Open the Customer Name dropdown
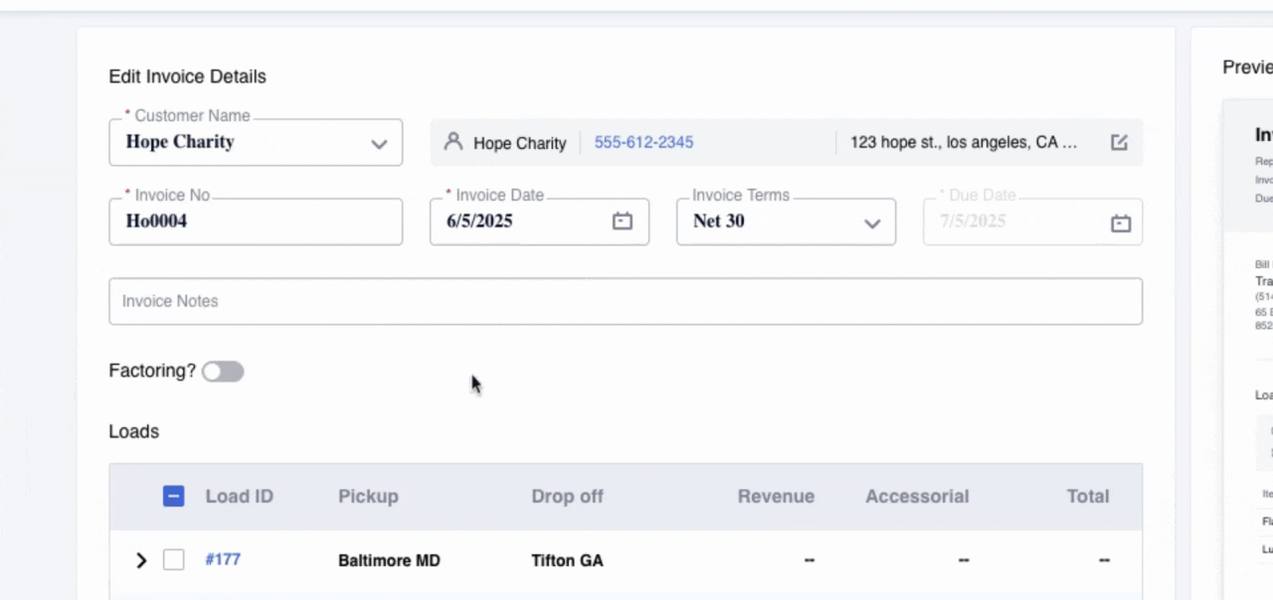The width and height of the screenshot is (1273, 600). pos(378,143)
